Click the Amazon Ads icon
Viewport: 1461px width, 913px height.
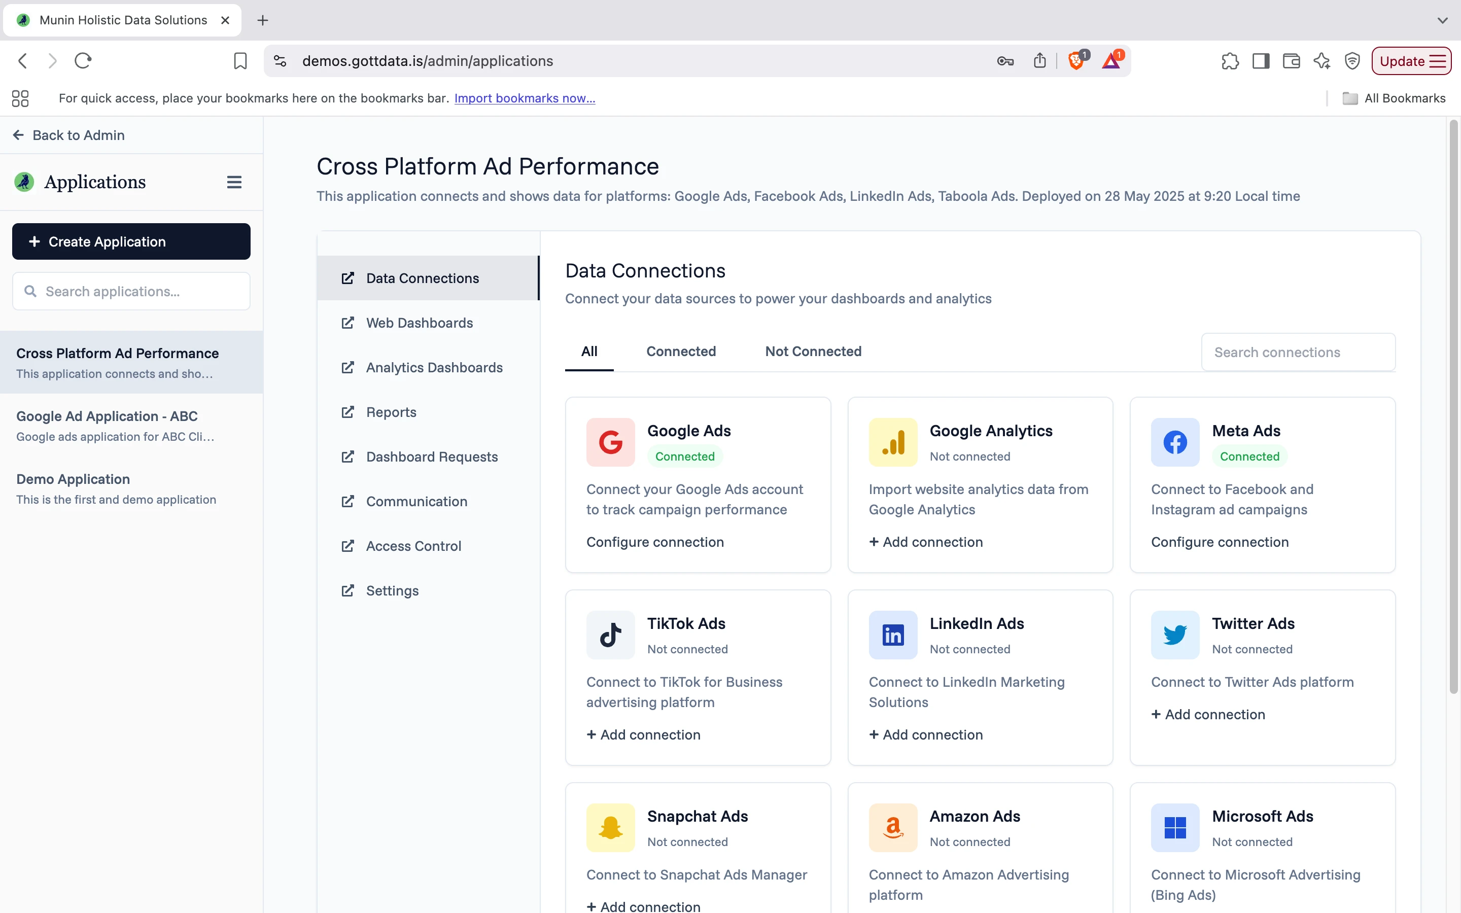(893, 827)
